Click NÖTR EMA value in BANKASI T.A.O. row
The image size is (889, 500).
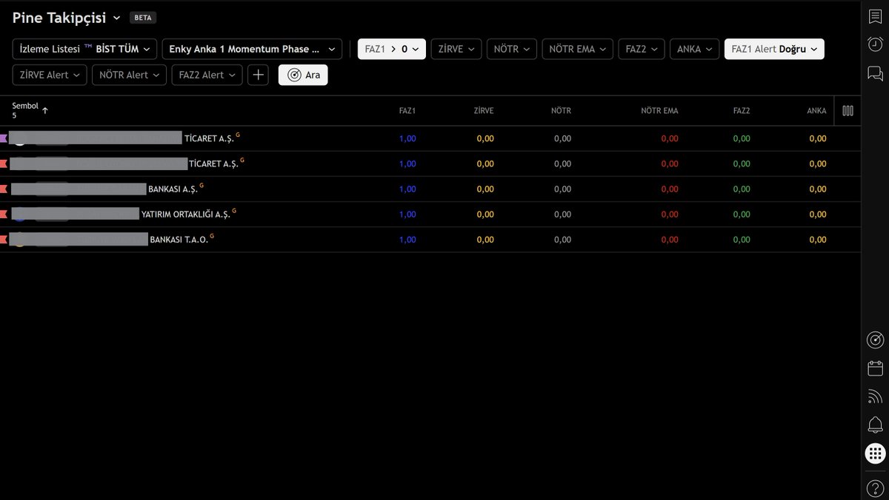pyautogui.click(x=669, y=239)
